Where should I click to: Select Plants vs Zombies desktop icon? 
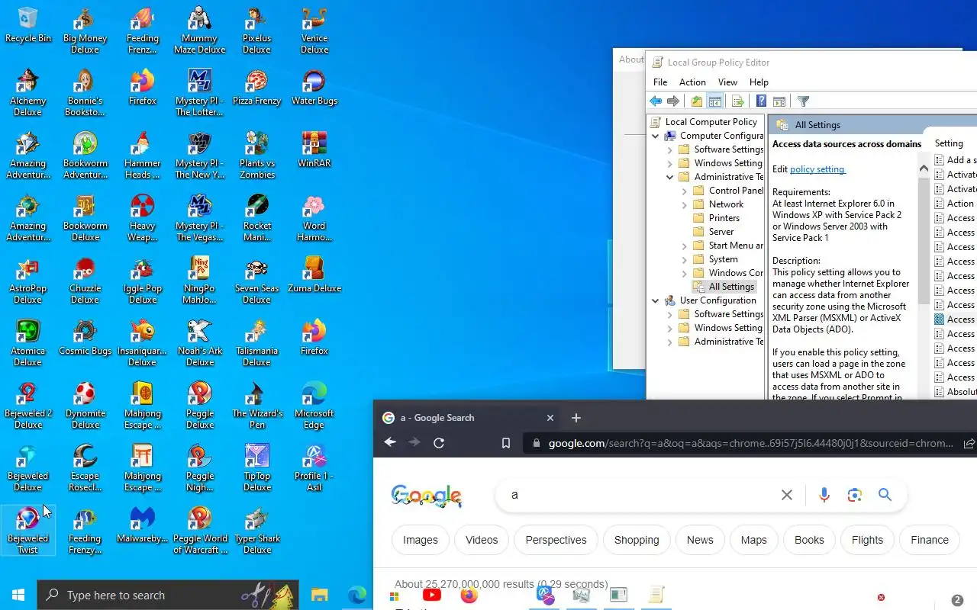click(x=257, y=155)
